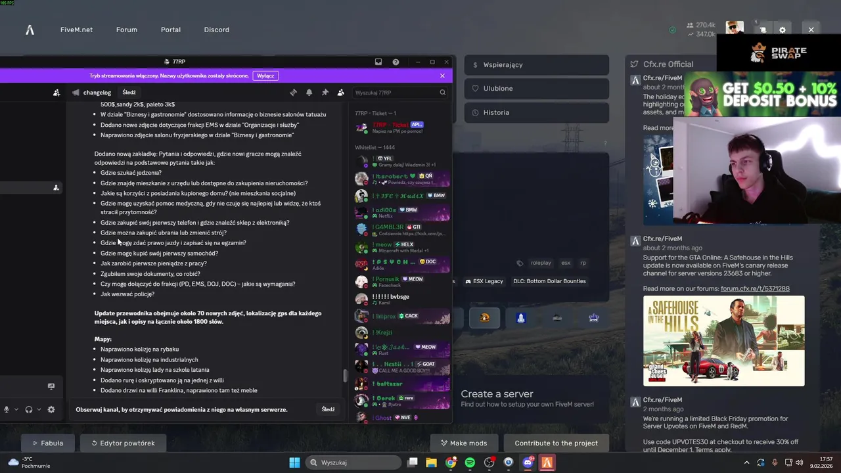Open notification bell in channel header

coord(309,93)
